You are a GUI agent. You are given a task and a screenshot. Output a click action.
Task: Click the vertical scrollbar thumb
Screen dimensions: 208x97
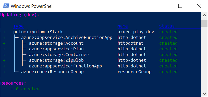(204, 23)
